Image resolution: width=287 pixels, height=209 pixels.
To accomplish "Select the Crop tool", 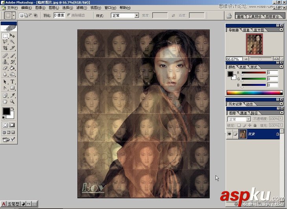I will [x=5, y=48].
